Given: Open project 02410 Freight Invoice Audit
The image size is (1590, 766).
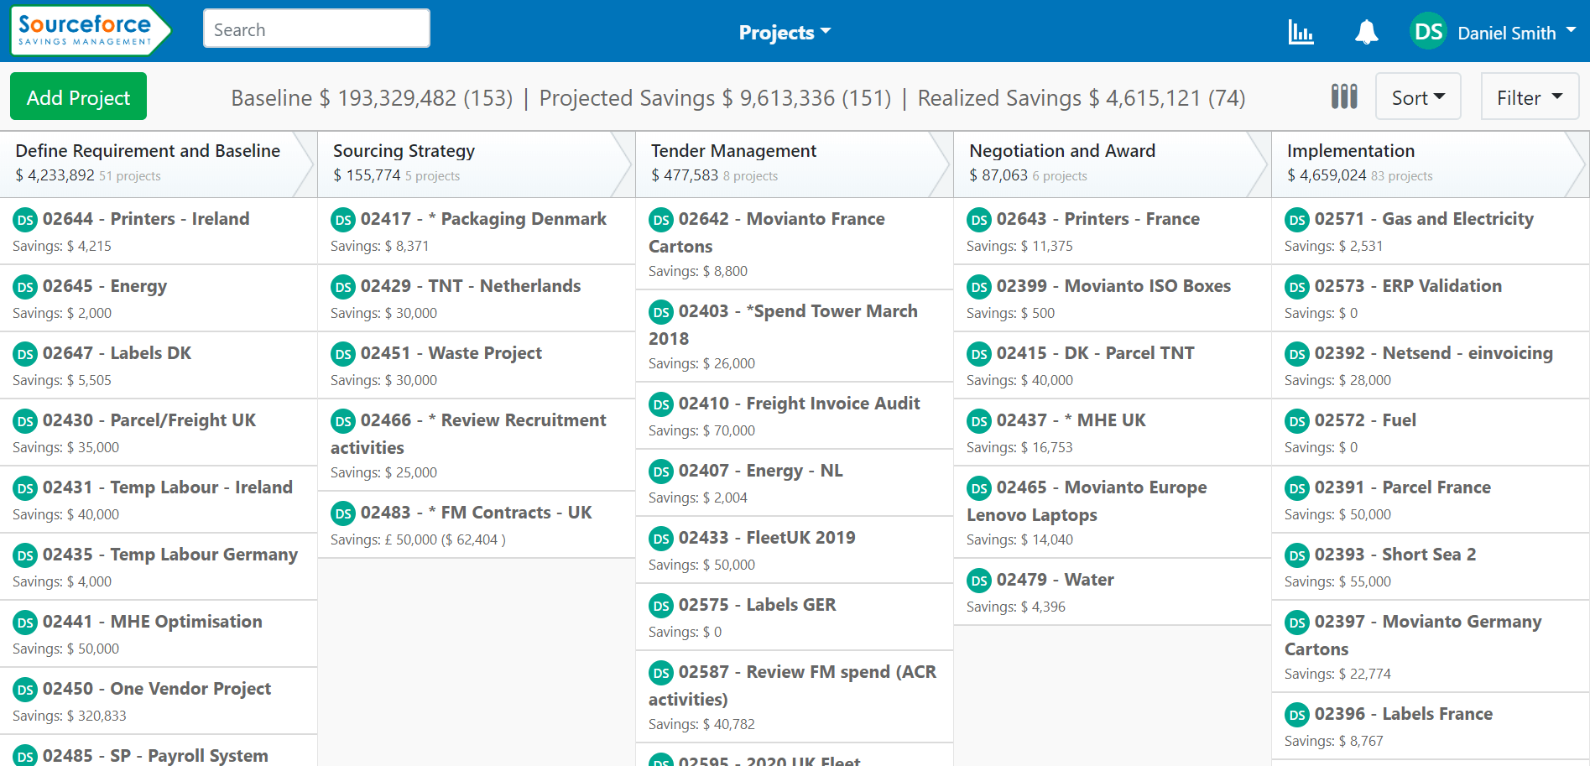Looking at the screenshot, I should [799, 404].
